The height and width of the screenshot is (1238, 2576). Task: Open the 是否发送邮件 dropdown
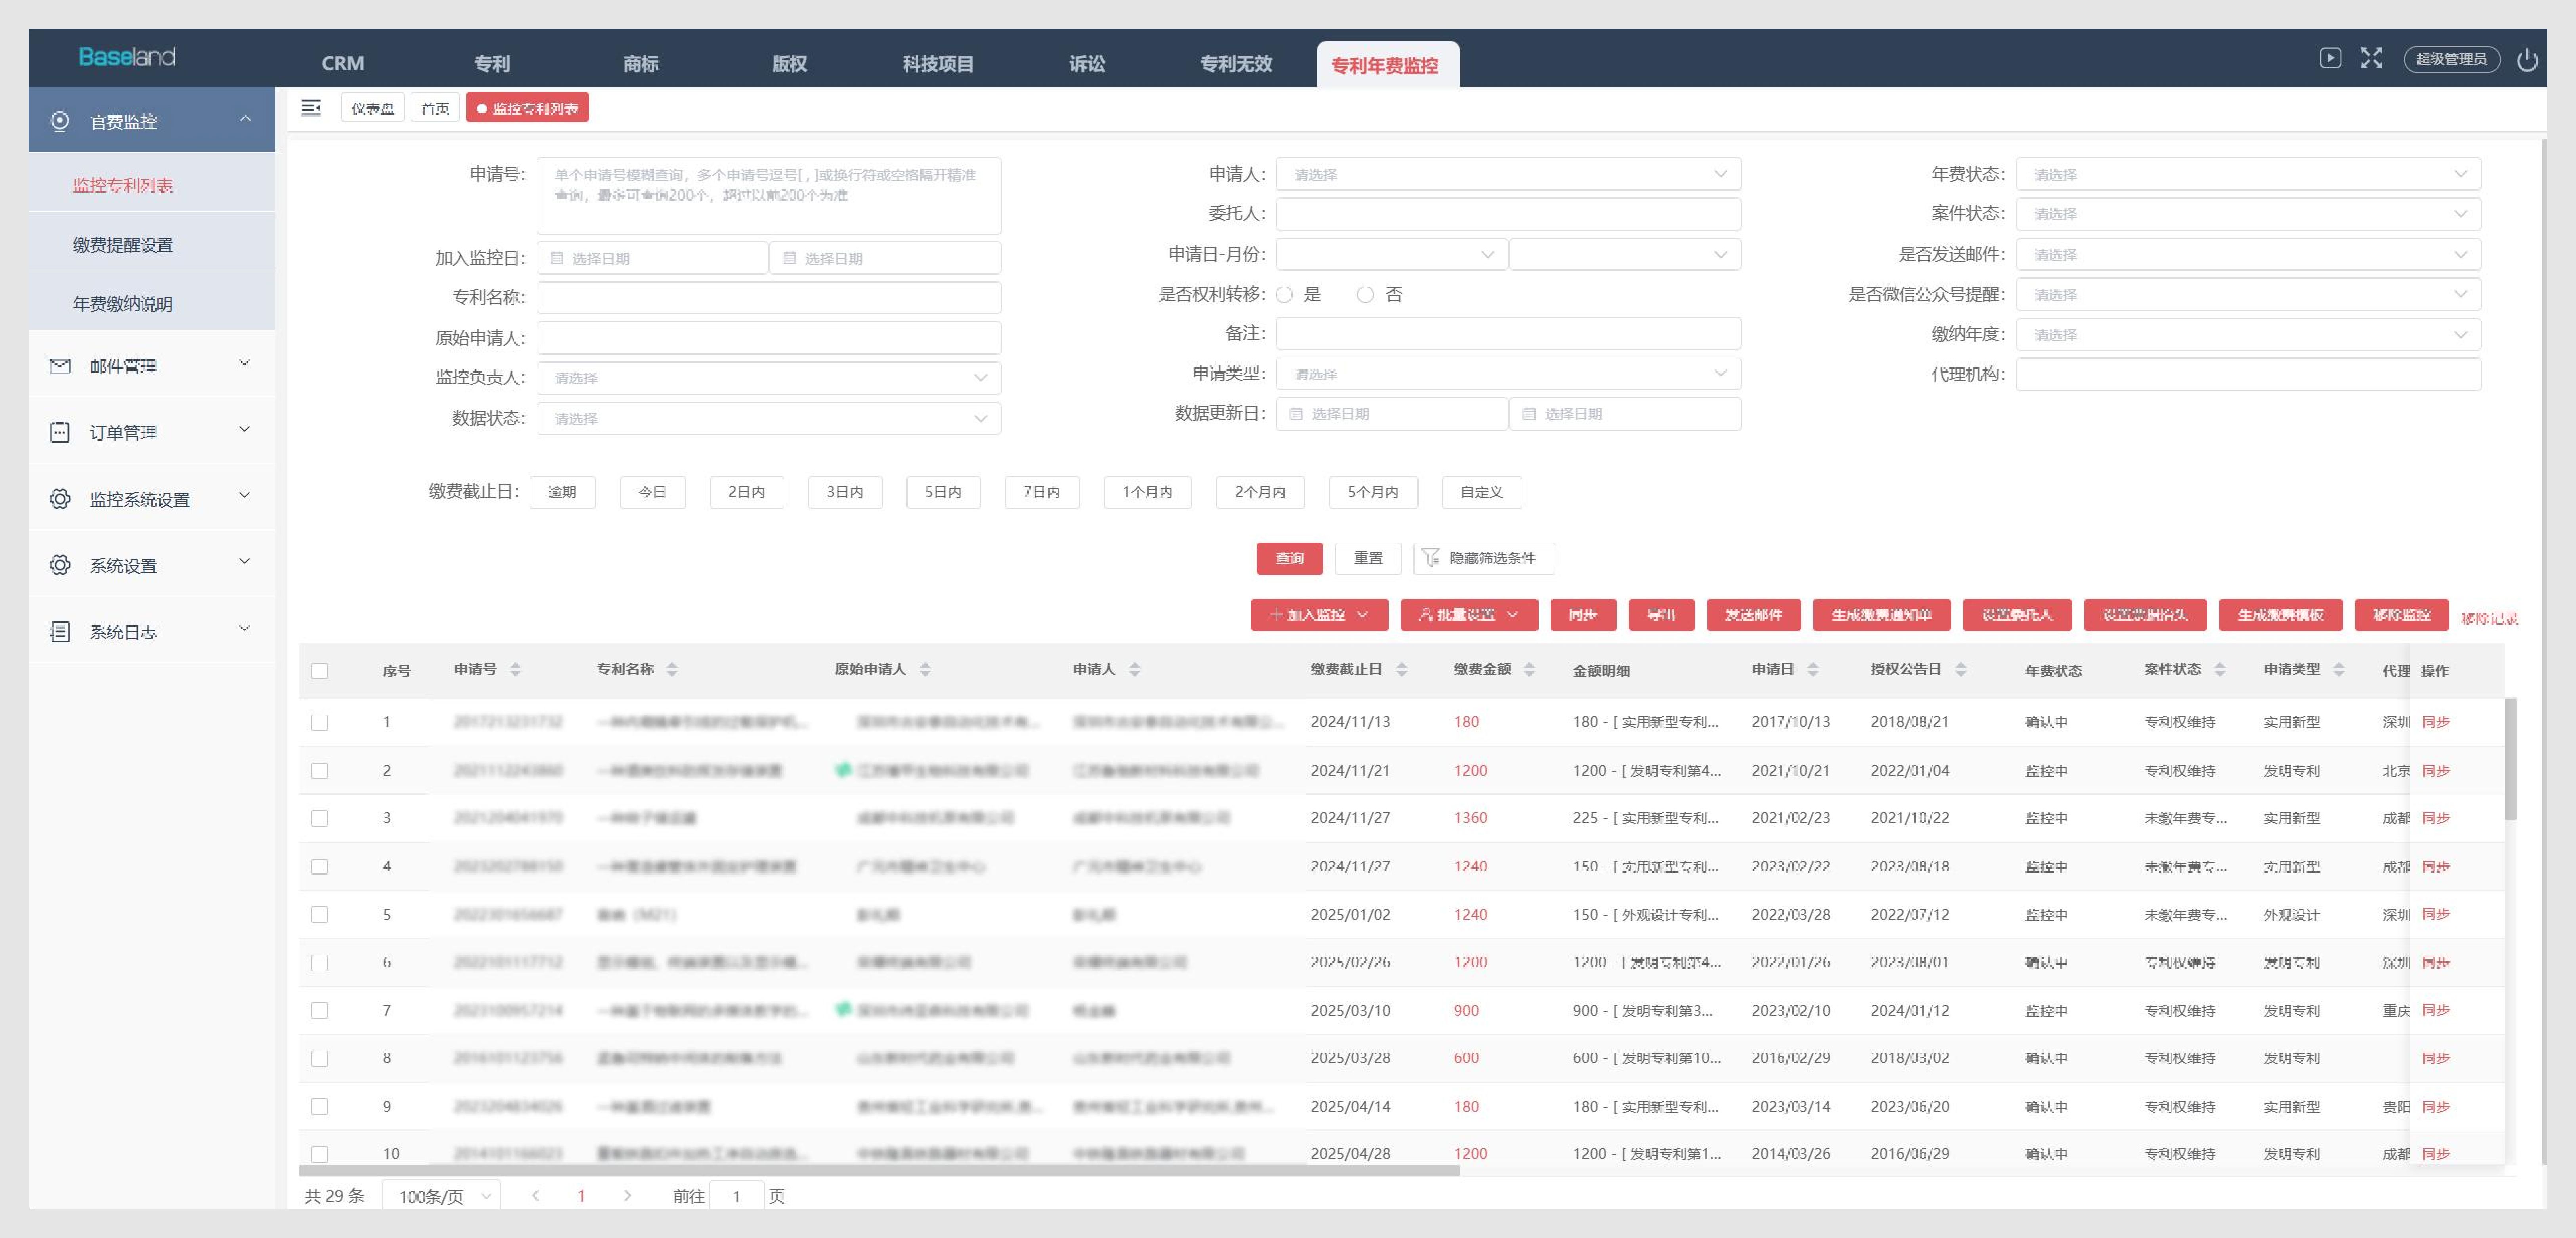2248,254
